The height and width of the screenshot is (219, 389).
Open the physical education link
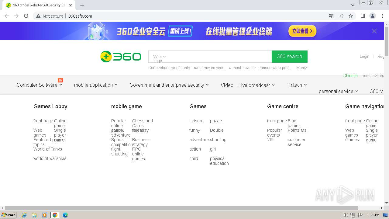point(219,161)
